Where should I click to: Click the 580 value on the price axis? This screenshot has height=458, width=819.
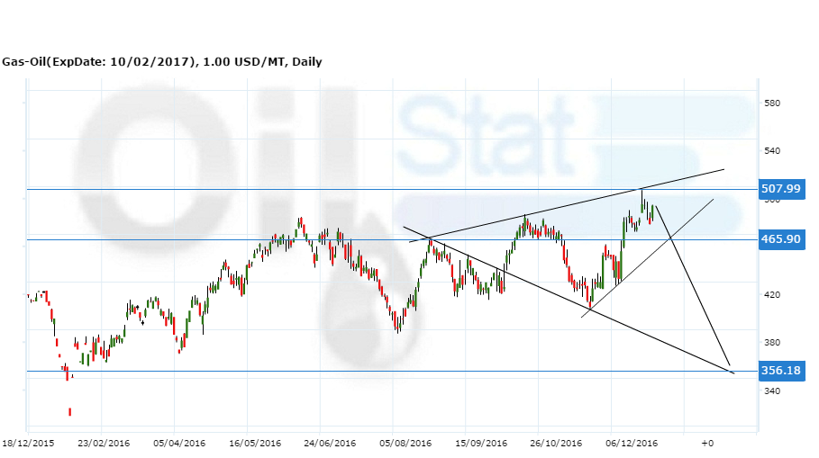(x=770, y=103)
